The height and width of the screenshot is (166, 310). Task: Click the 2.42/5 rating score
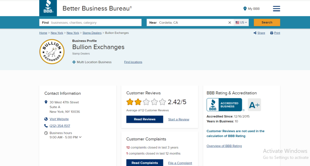click(177, 102)
